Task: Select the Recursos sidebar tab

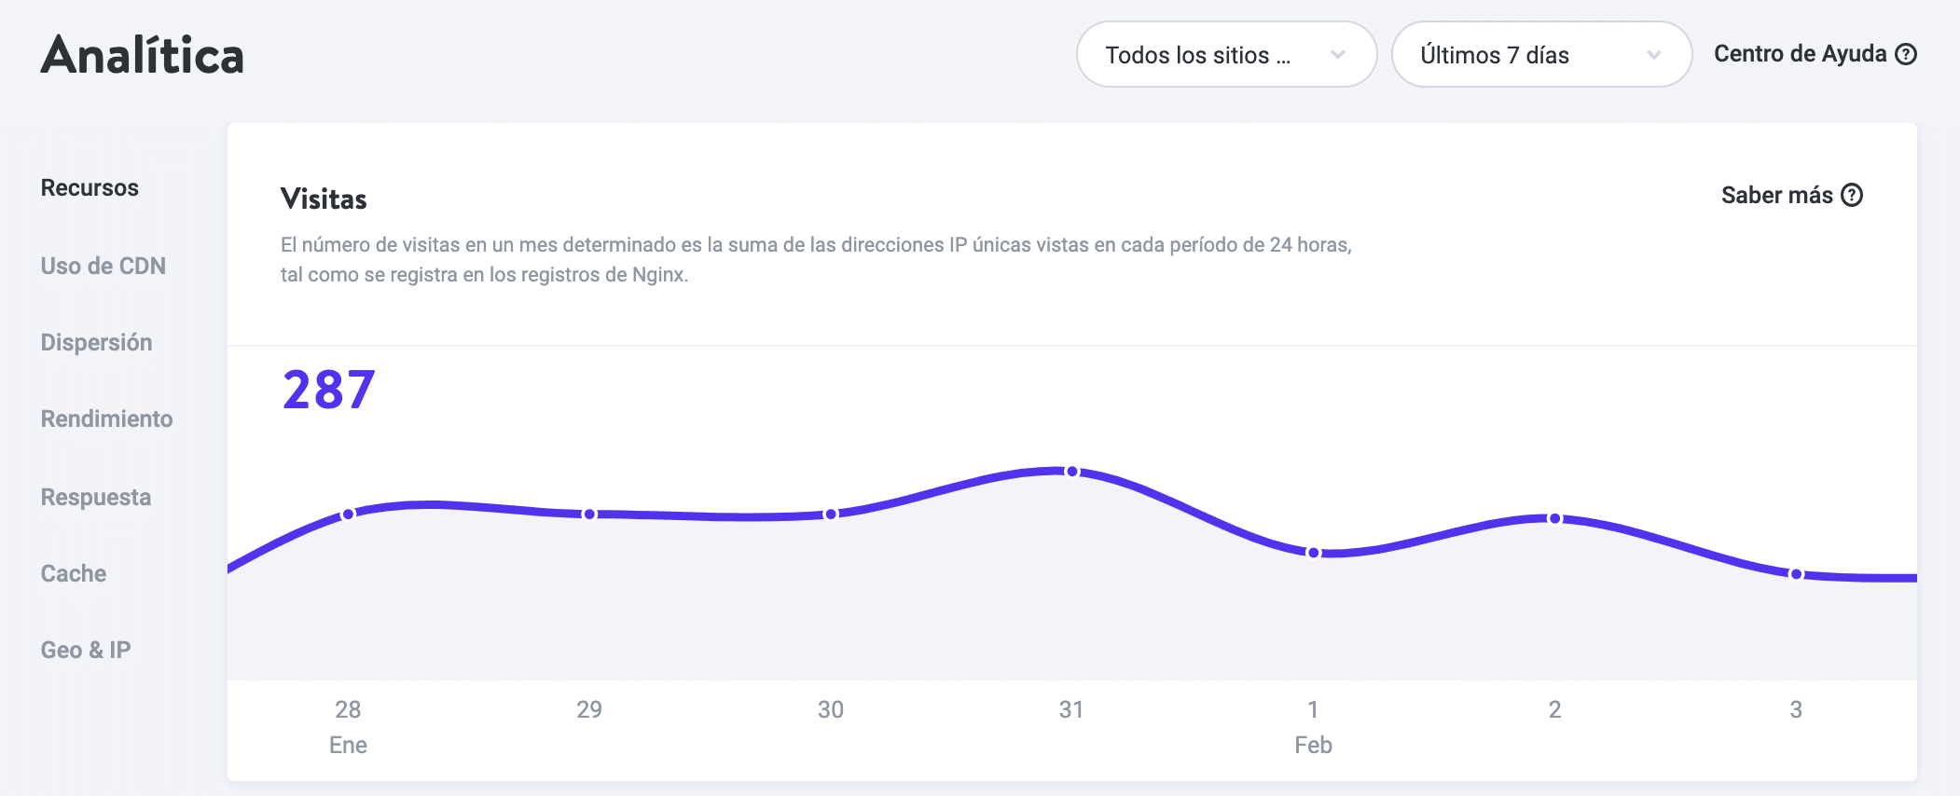Action: pos(90,188)
